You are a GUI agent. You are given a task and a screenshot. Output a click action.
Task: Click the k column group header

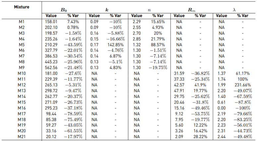point(106,10)
